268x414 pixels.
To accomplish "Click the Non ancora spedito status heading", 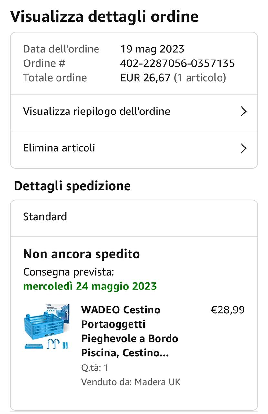I will 81,254.
